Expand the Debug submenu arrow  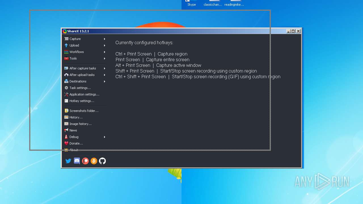105,137
